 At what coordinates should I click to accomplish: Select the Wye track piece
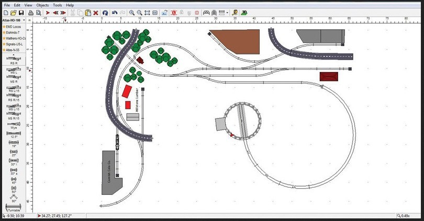point(14,124)
